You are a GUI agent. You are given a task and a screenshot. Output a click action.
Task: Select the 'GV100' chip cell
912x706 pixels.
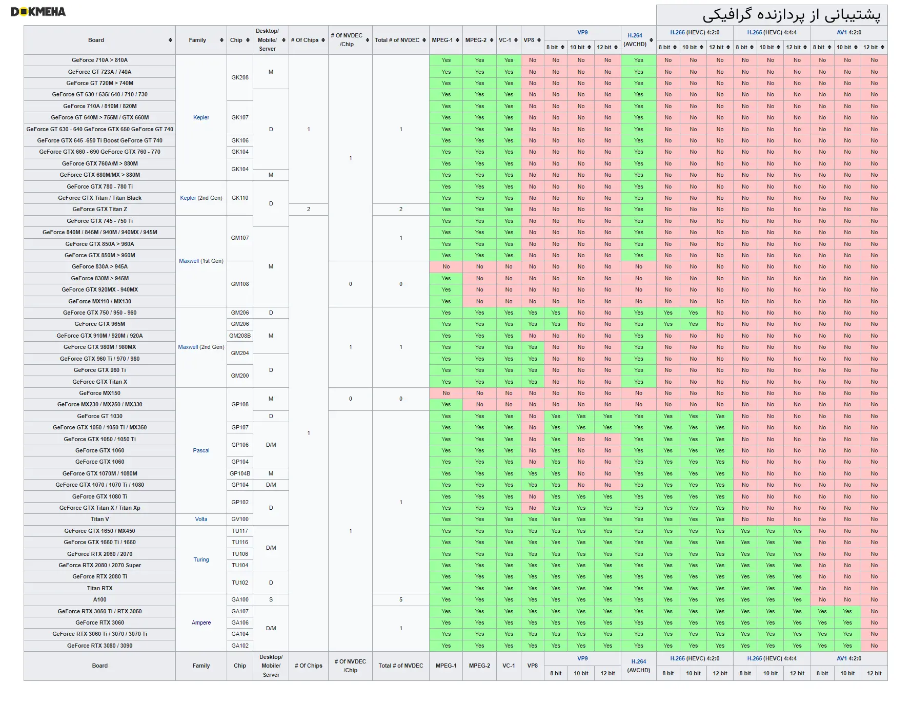[240, 519]
